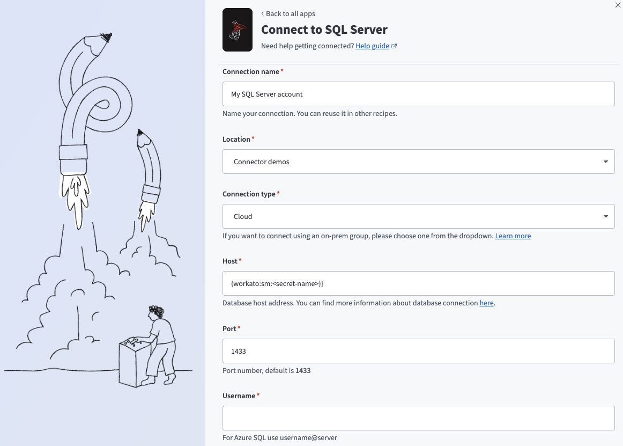The width and height of the screenshot is (623, 446).
Task: Open the Help guide link
Action: tap(372, 46)
